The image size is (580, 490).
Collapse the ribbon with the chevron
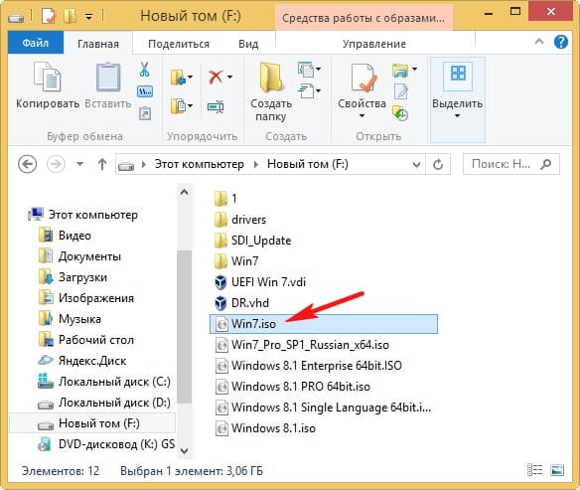[539, 42]
